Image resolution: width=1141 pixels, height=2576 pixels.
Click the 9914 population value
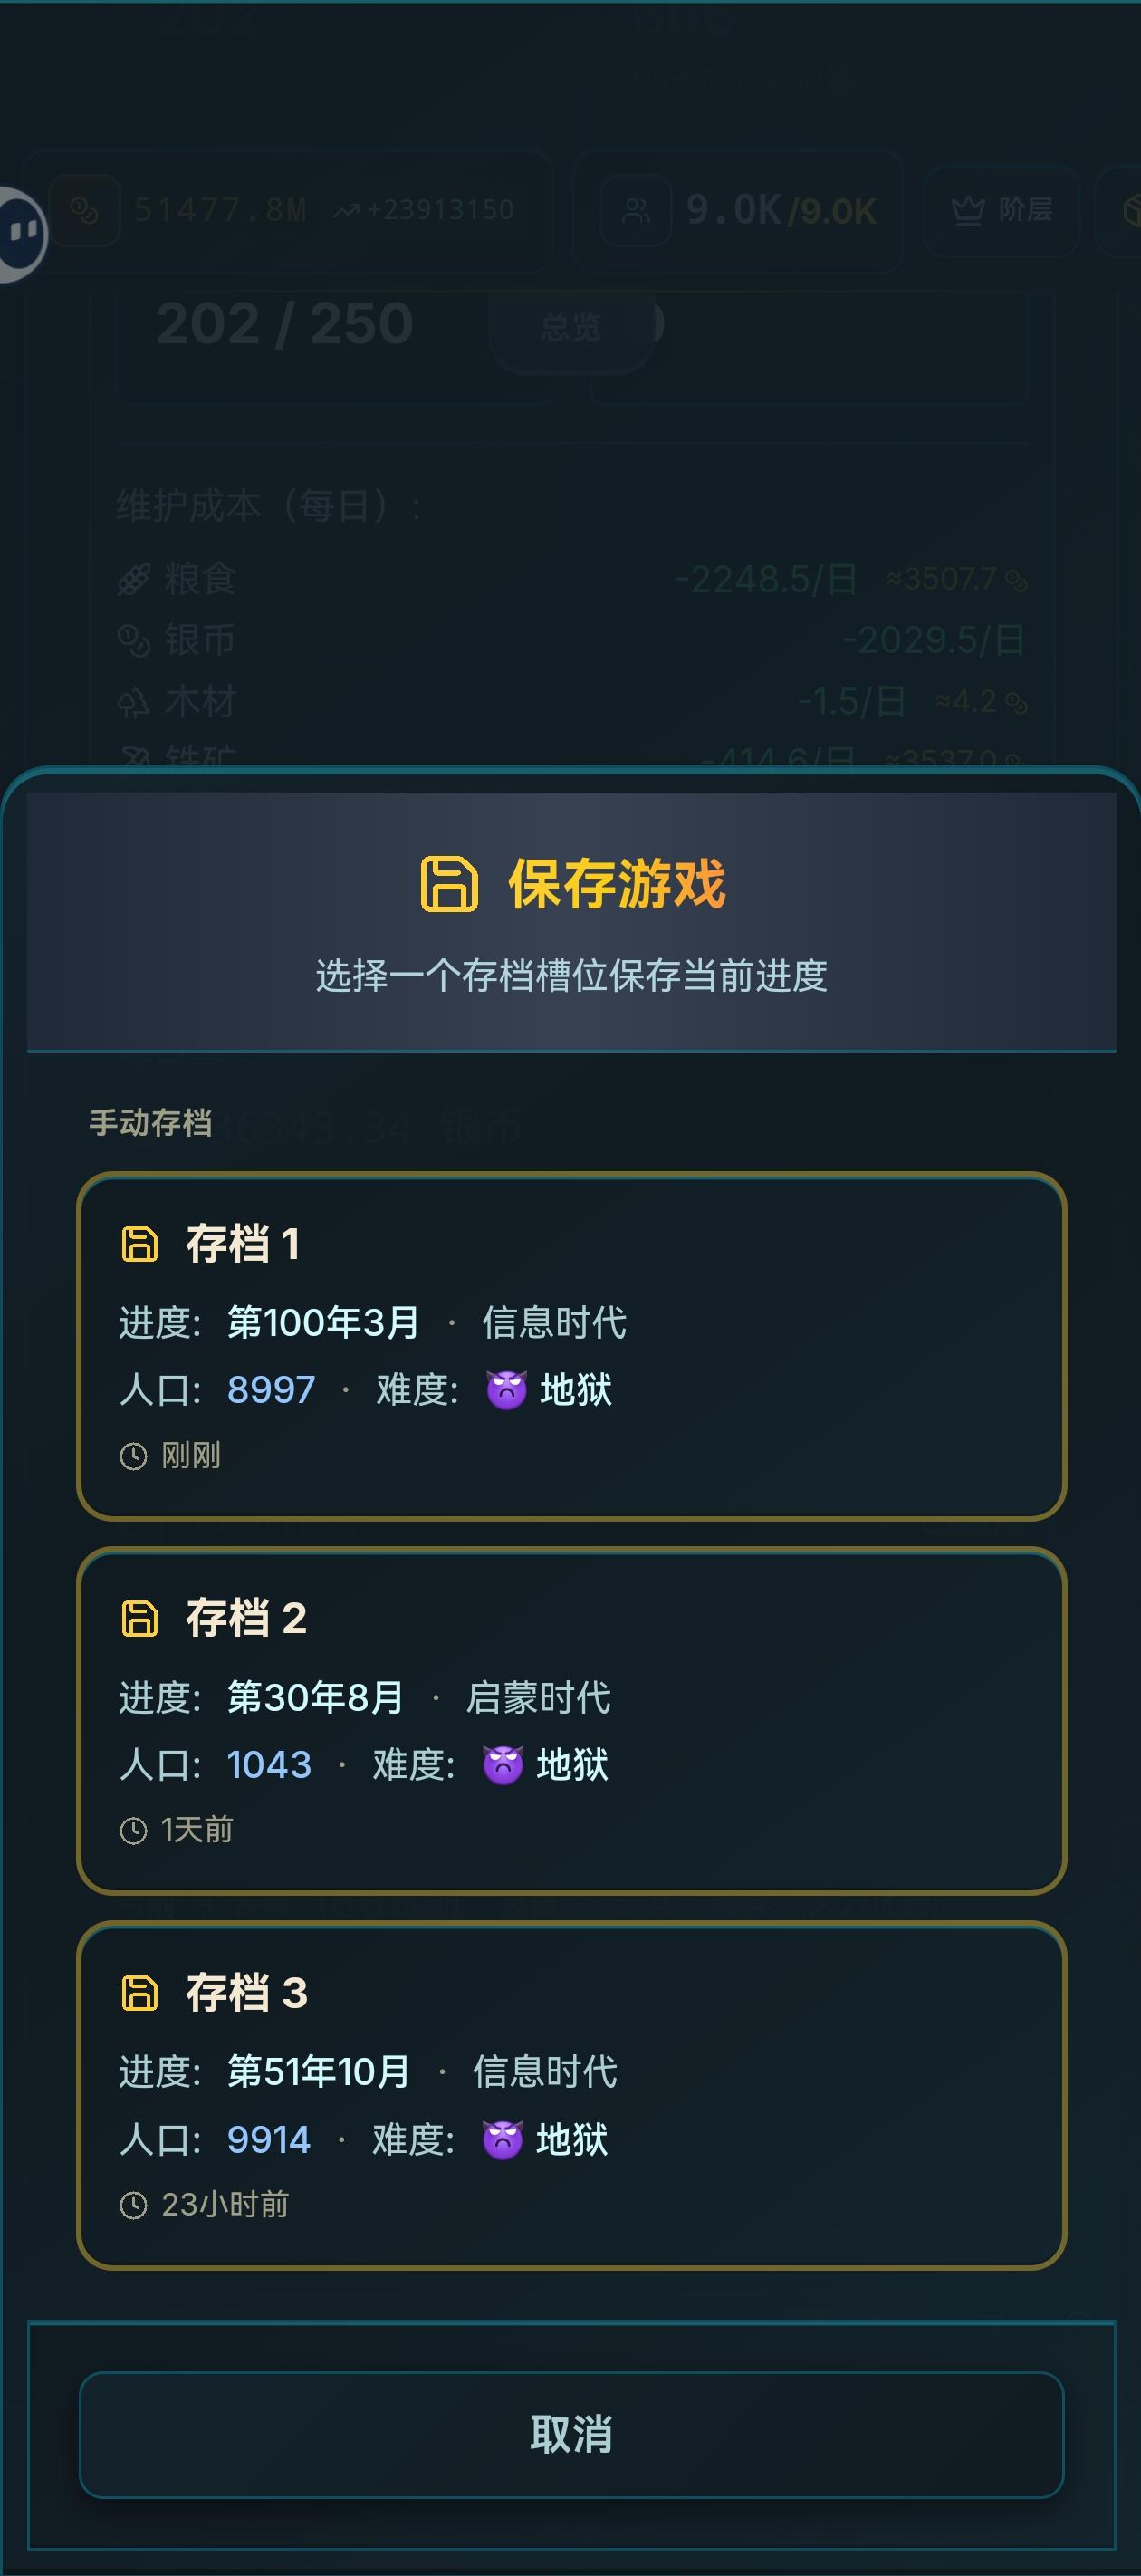tap(268, 2139)
